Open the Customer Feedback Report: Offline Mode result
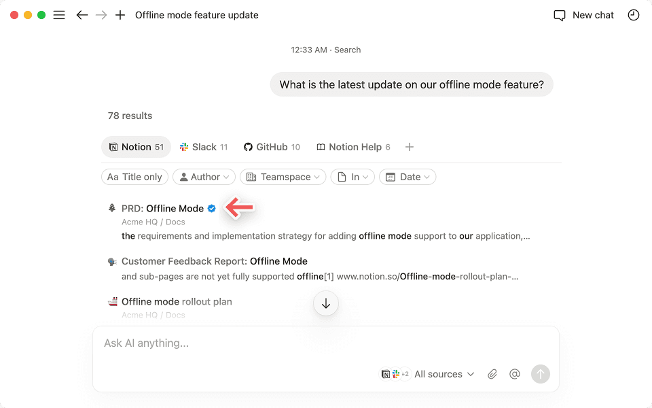652x408 pixels. coord(215,261)
